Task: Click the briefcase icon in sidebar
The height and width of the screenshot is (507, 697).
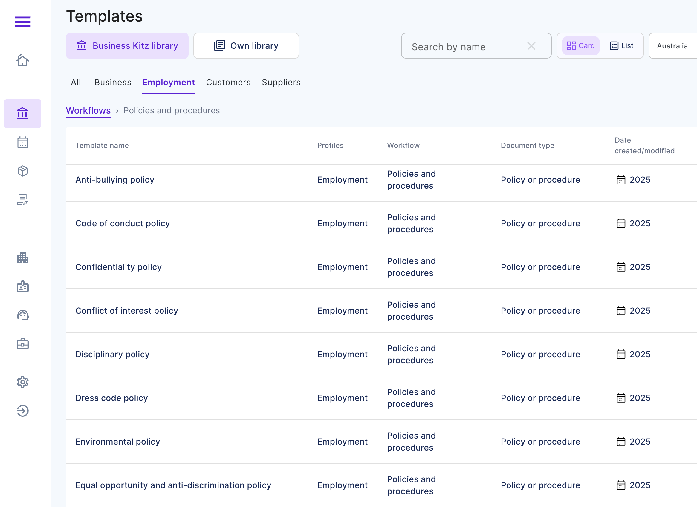Action: 22,344
